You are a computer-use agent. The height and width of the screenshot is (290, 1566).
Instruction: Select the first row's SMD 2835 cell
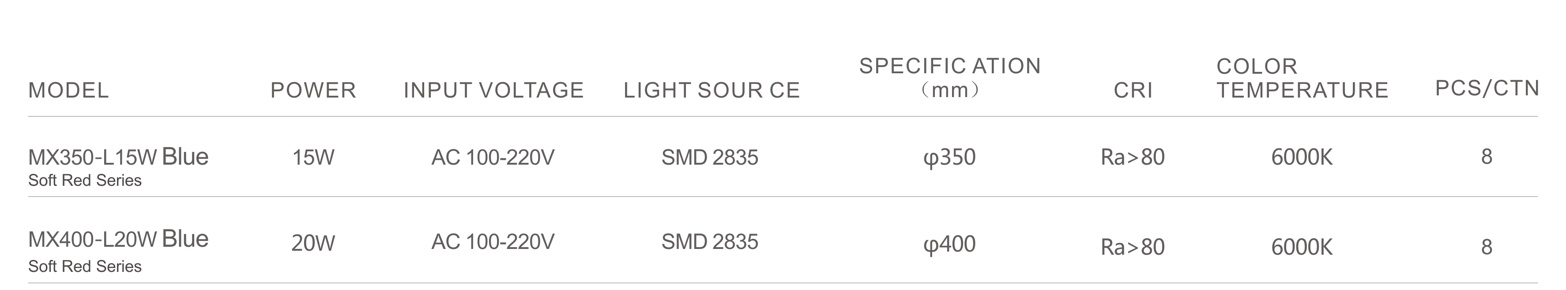(x=710, y=158)
